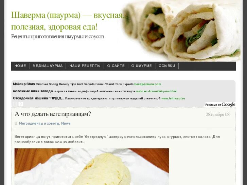Viewport: 247px width, 185px height.
Task: Open the Отсадочная машина ad link
Action: point(39,98)
